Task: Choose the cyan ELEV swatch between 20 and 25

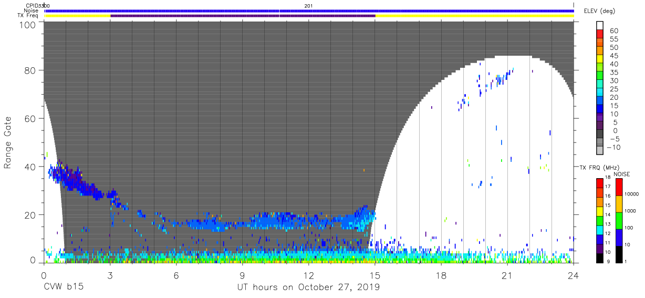Action: pos(600,93)
